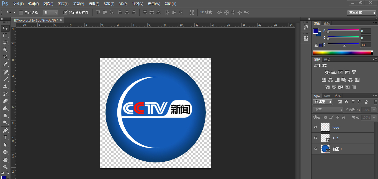
Task: Select the Dodge tool
Action: point(5,122)
